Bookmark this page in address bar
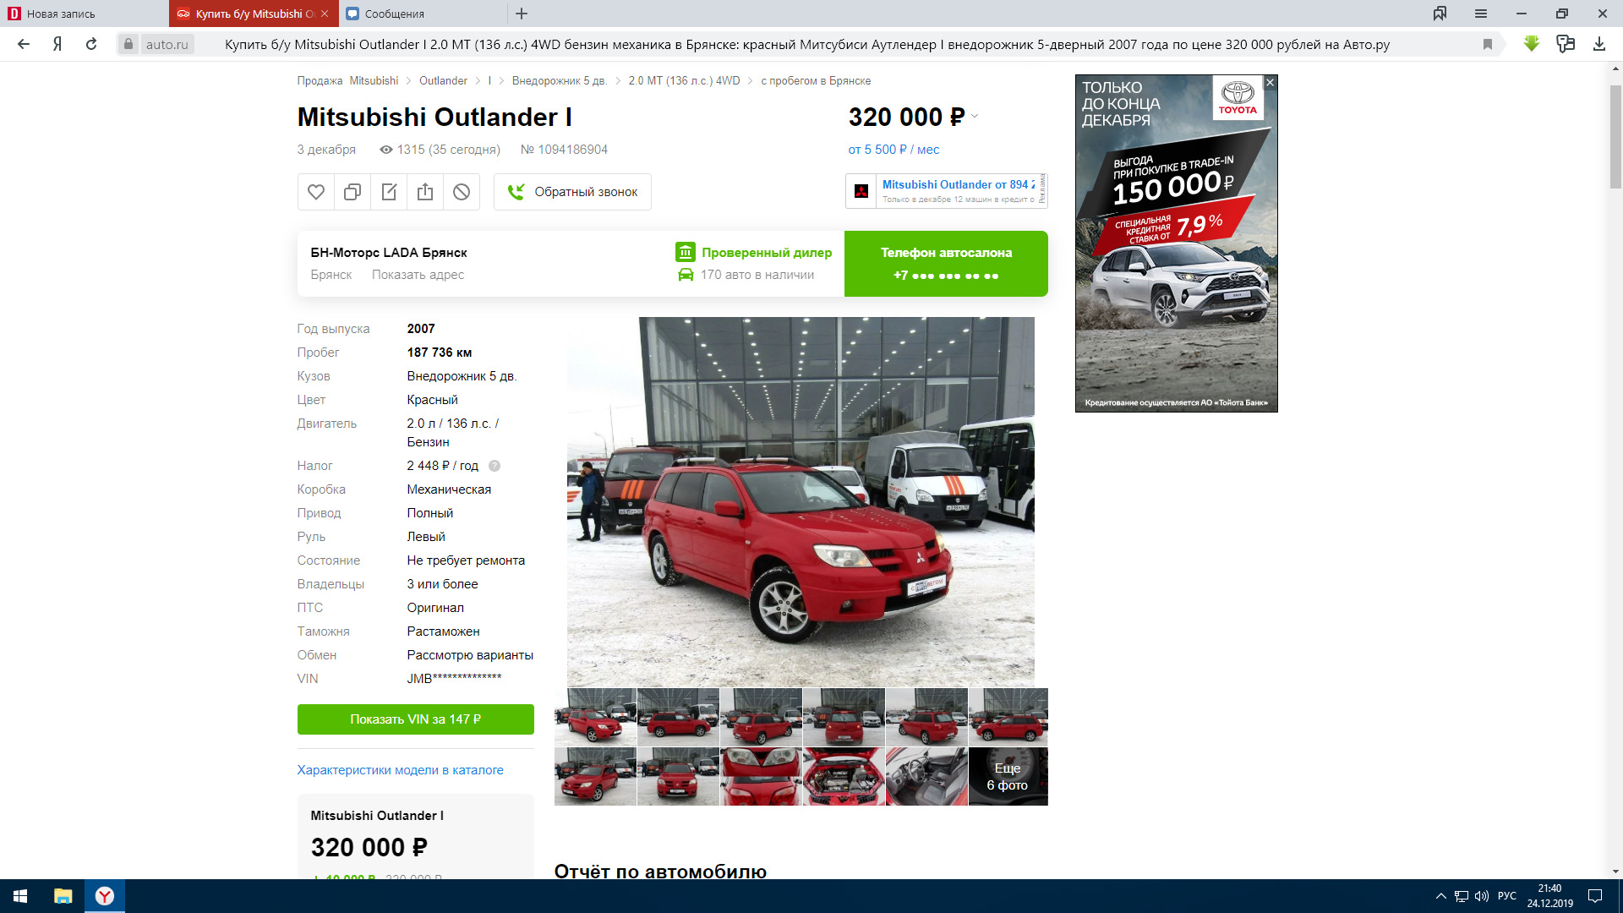 [x=1488, y=44]
